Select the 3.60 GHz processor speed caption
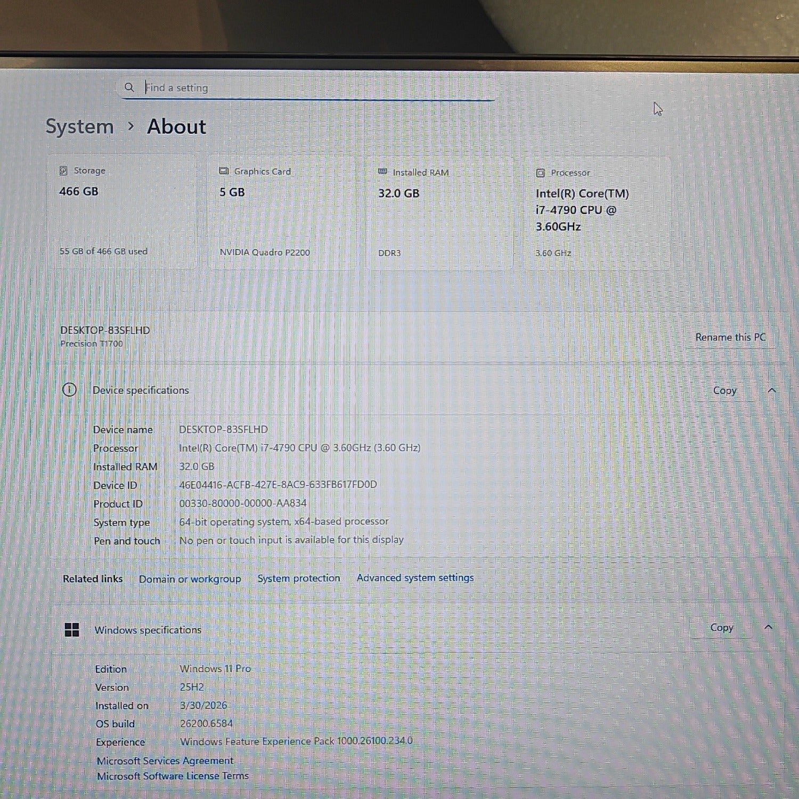Image resolution: width=799 pixels, height=799 pixels. 553,253
